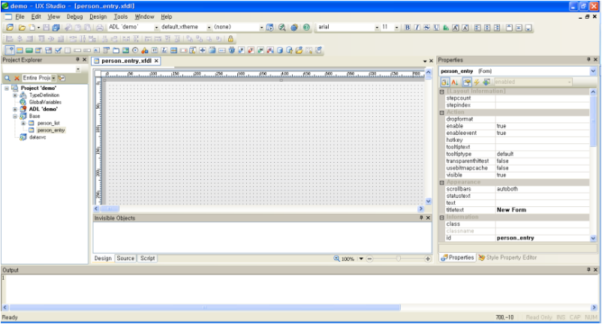Switch properties to alphabetical sort view
The width and height of the screenshot is (602, 324).
point(455,82)
